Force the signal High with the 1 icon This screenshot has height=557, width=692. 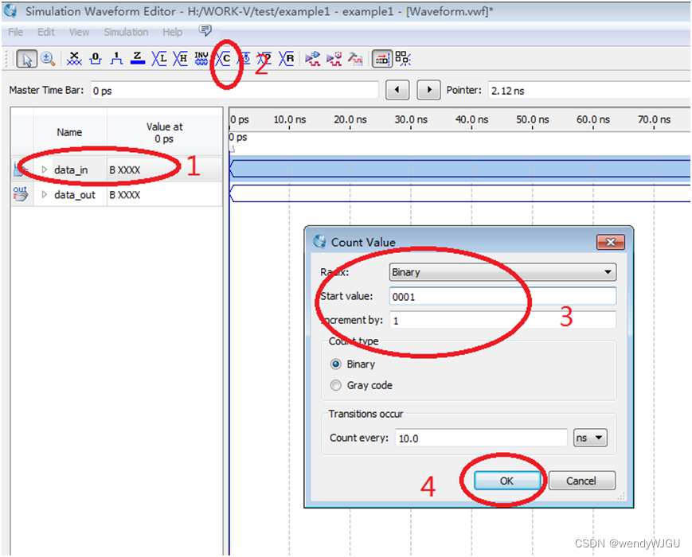click(117, 59)
